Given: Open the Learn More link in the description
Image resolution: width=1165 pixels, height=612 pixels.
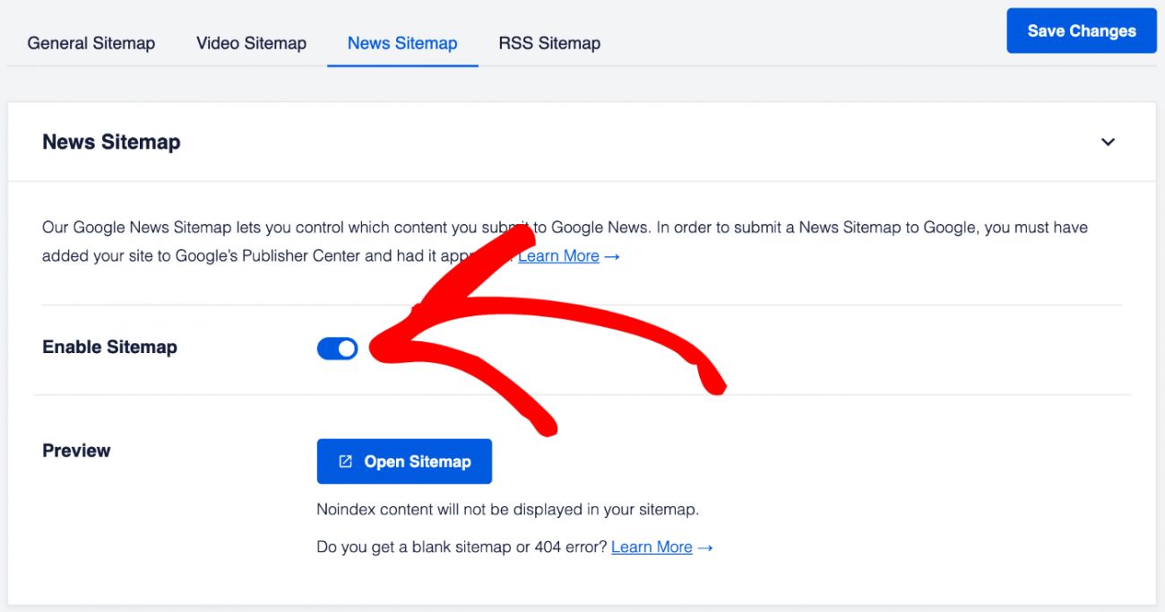Looking at the screenshot, I should 557,255.
